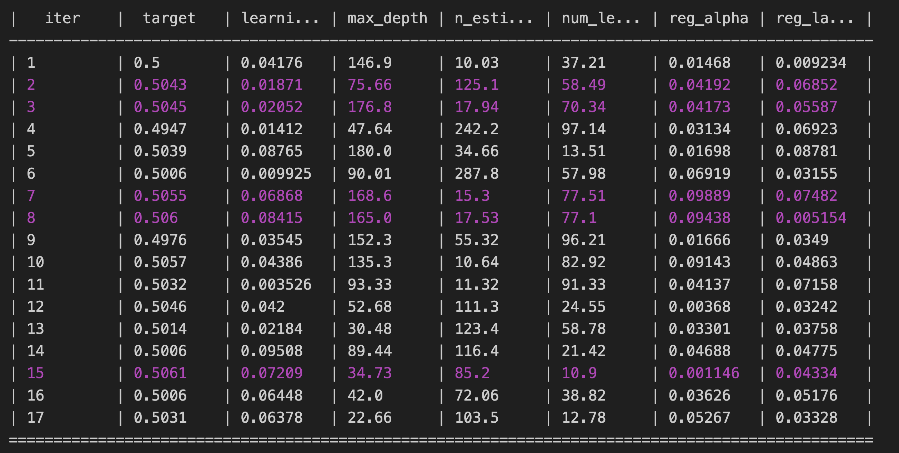This screenshot has height=453, width=899.
Task: Click the 'reg_alpha' column header
Action: pyautogui.click(x=709, y=18)
